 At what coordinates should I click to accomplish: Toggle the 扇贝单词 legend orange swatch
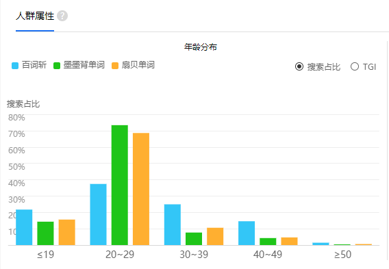point(115,66)
